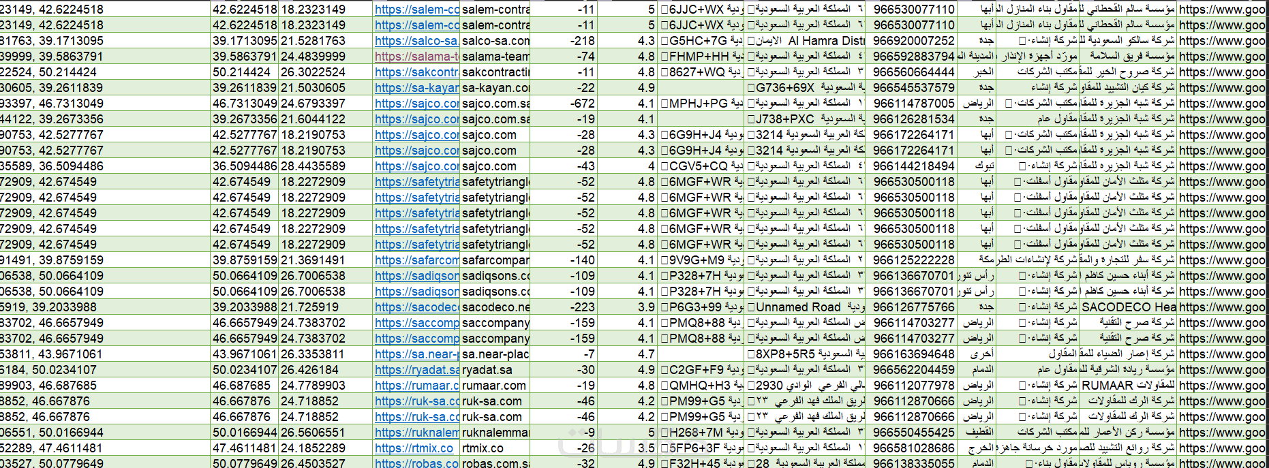Open the https://rumaar.c link
The width and height of the screenshot is (1269, 468).
point(416,386)
